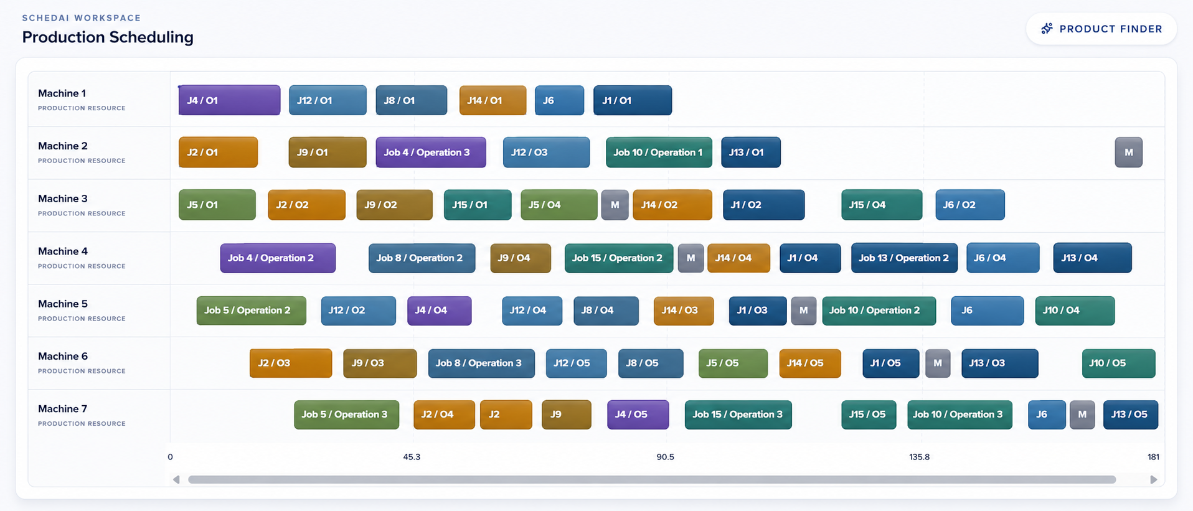
Task: Click the J6 / O4 task bar
Action: [1002, 258]
